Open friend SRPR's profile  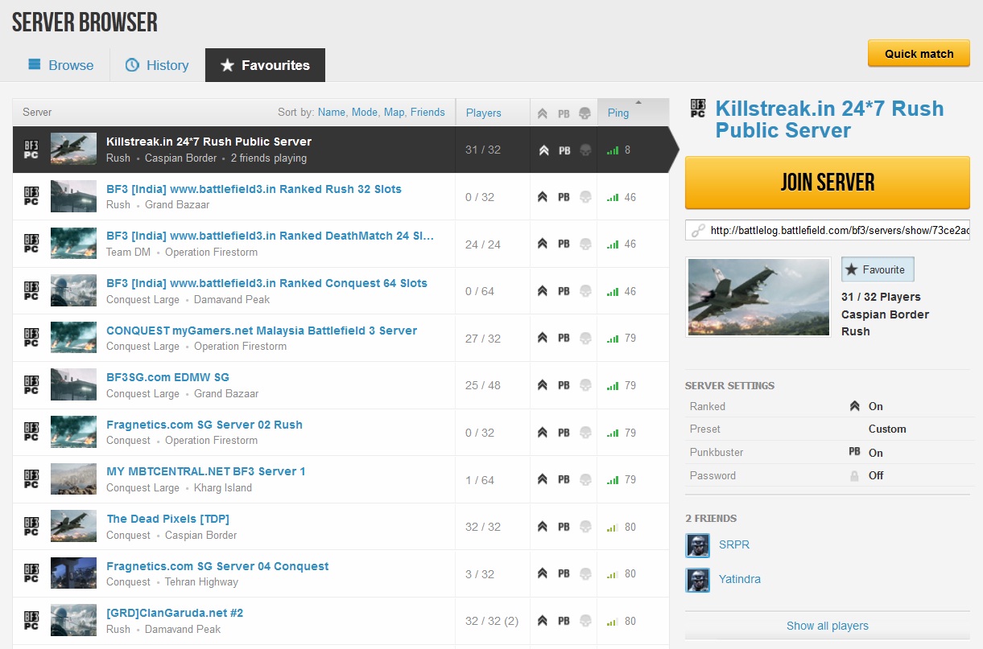click(734, 544)
